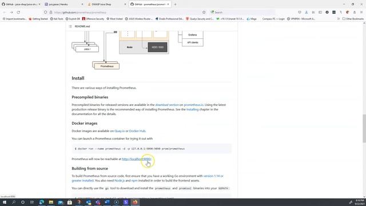Switch to the OWASP Juice Shop tab

click(107, 4)
